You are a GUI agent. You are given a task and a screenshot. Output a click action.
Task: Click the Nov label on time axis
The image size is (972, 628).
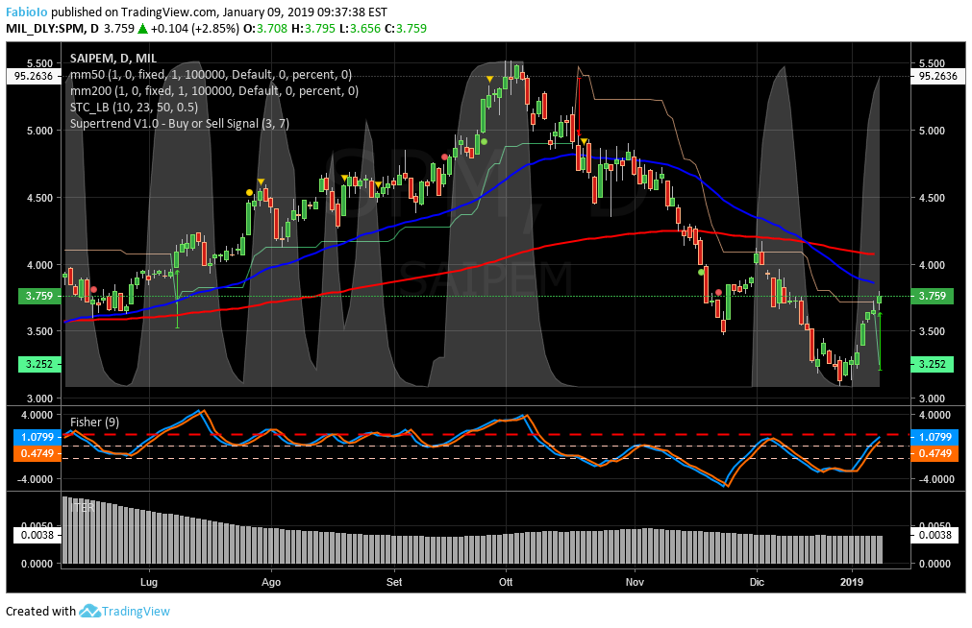pos(635,582)
